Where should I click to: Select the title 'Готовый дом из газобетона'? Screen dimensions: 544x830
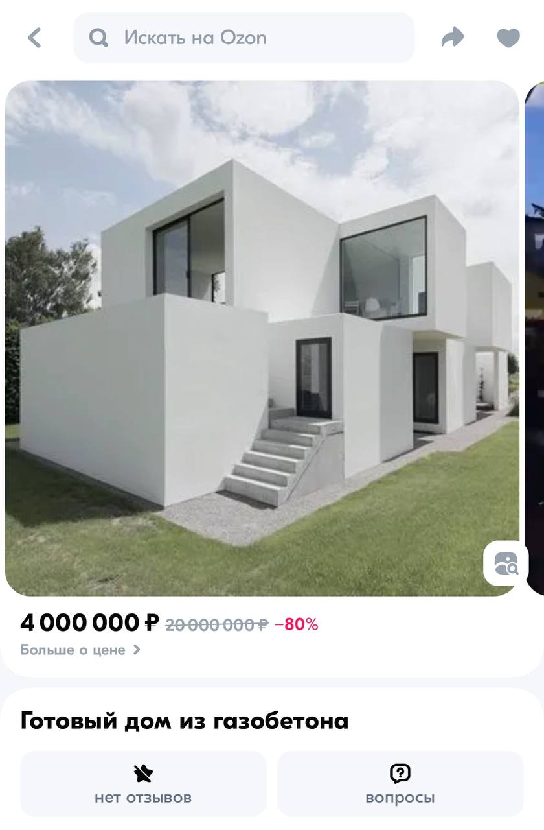coord(185,721)
